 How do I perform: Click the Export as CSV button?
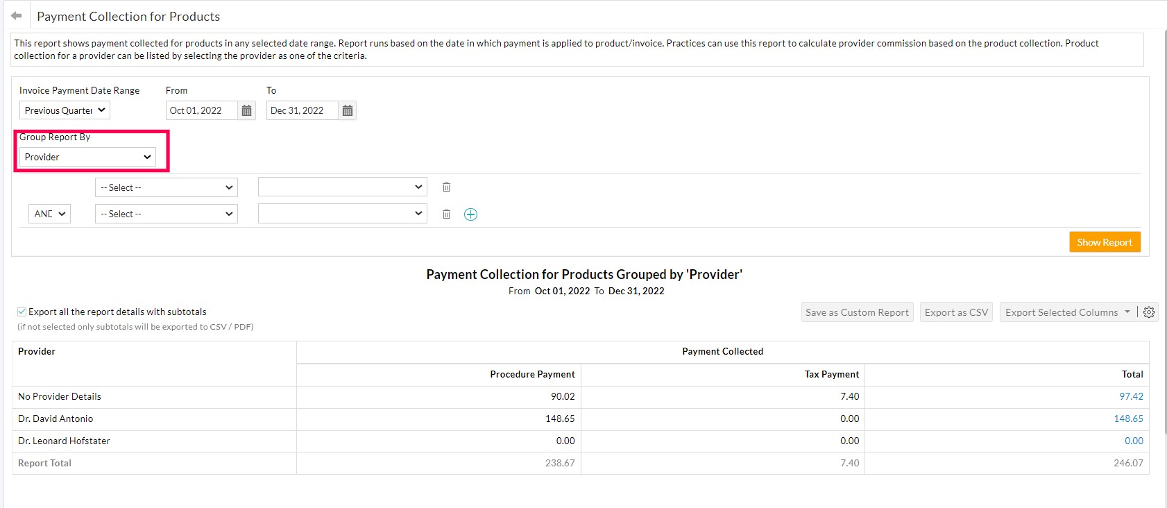pos(956,312)
